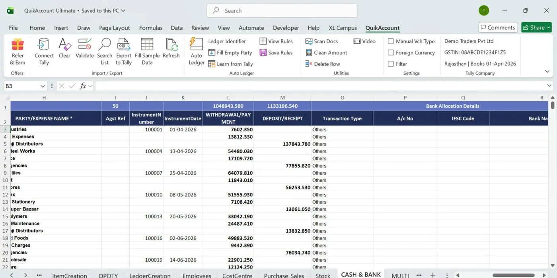Select row 9 header

click(5, 173)
